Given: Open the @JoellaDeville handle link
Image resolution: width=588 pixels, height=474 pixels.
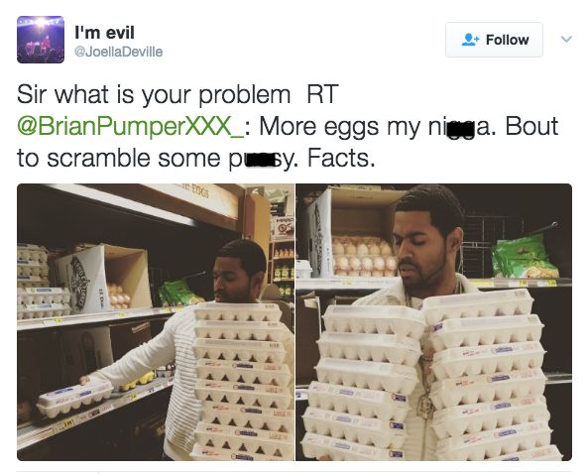Looking at the screenshot, I should point(119,52).
